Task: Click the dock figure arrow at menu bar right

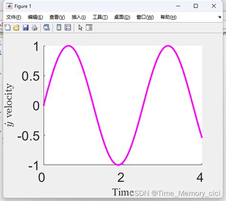Action: click(x=220, y=17)
